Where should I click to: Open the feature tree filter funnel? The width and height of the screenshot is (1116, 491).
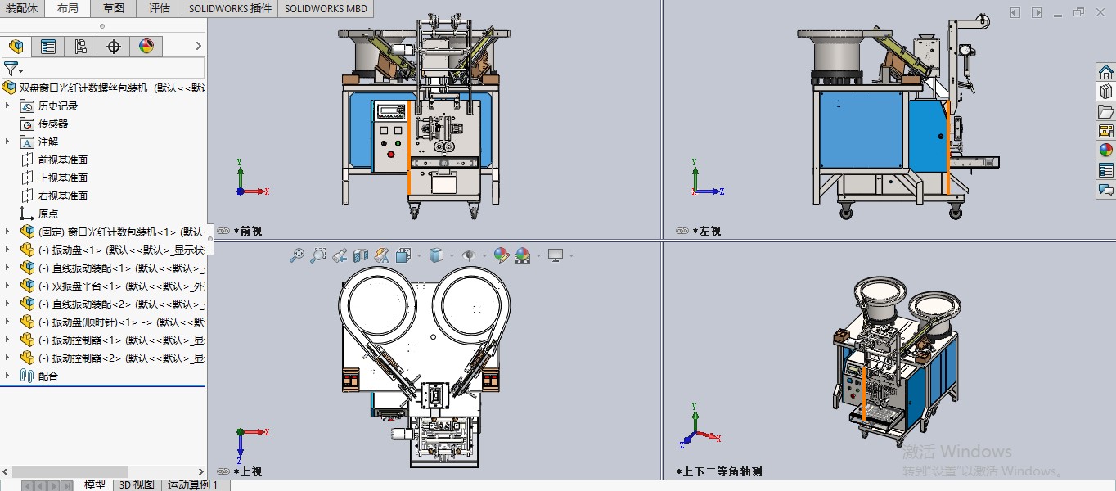[x=11, y=69]
